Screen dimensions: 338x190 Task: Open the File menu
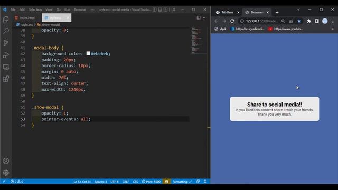(13, 9)
